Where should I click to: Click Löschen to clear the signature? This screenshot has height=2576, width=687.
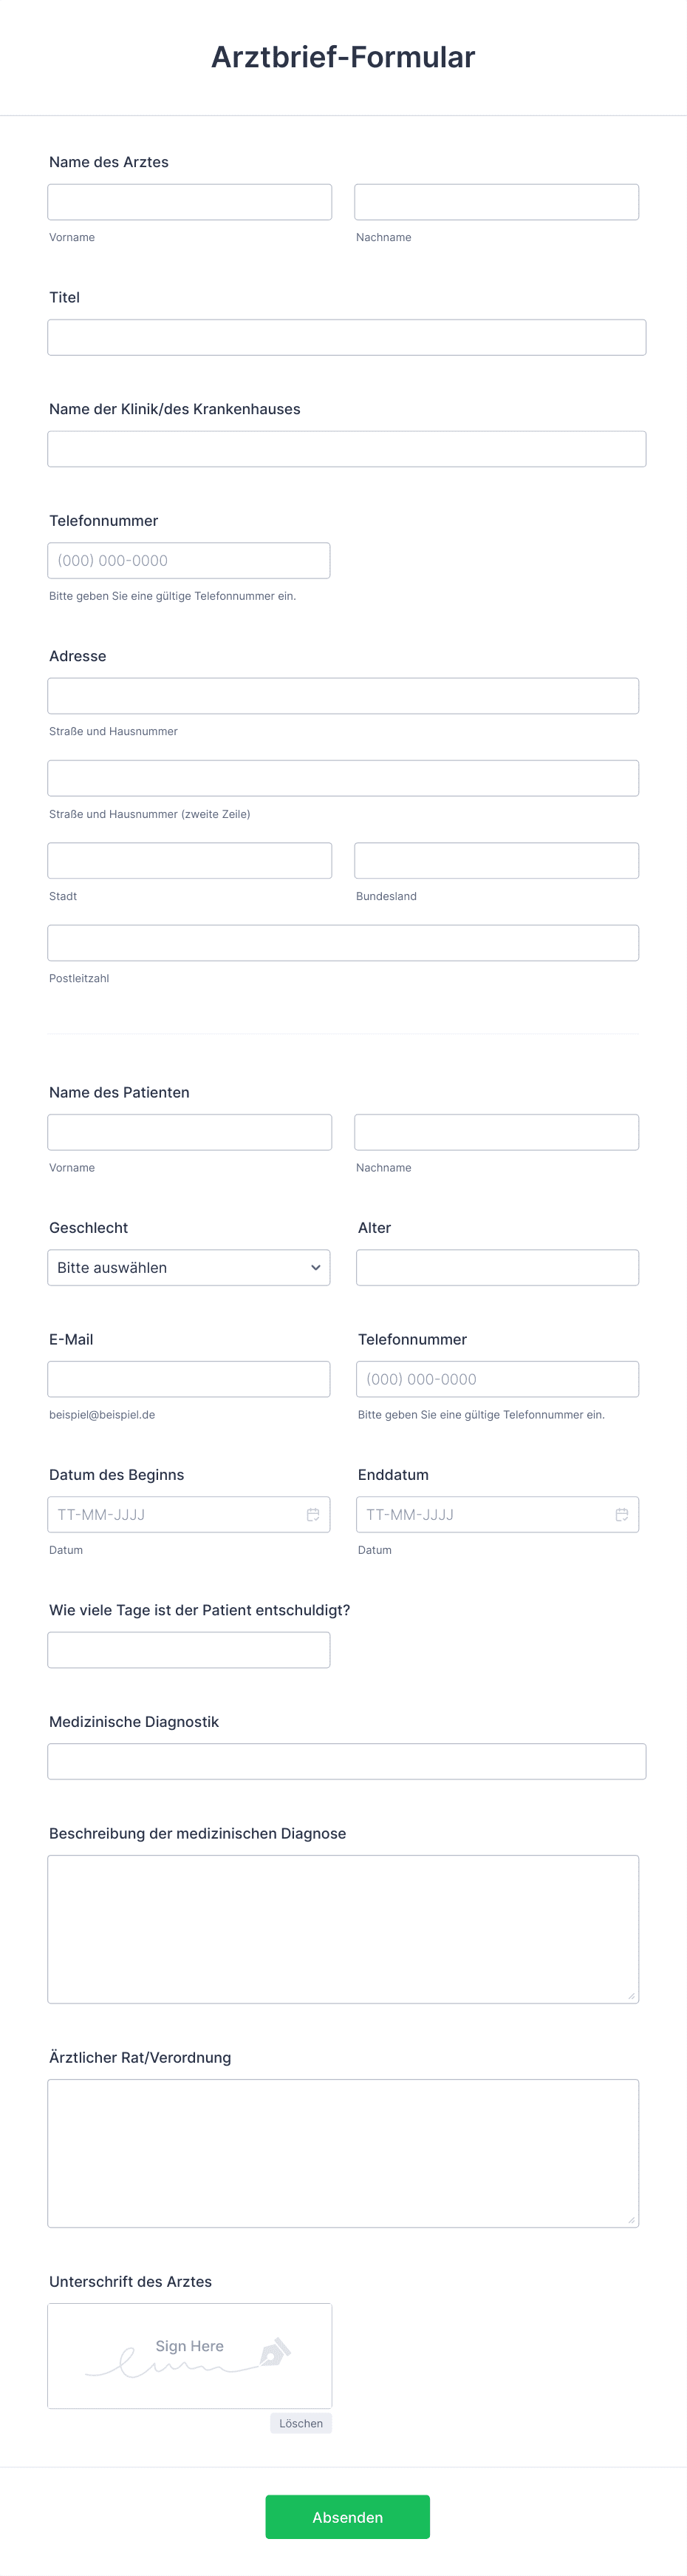(301, 2424)
